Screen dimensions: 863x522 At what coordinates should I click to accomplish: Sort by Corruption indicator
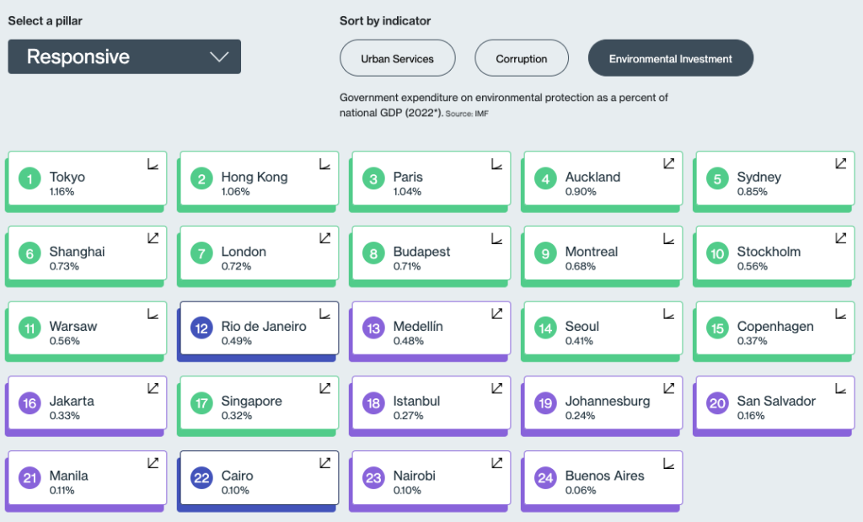[521, 58]
